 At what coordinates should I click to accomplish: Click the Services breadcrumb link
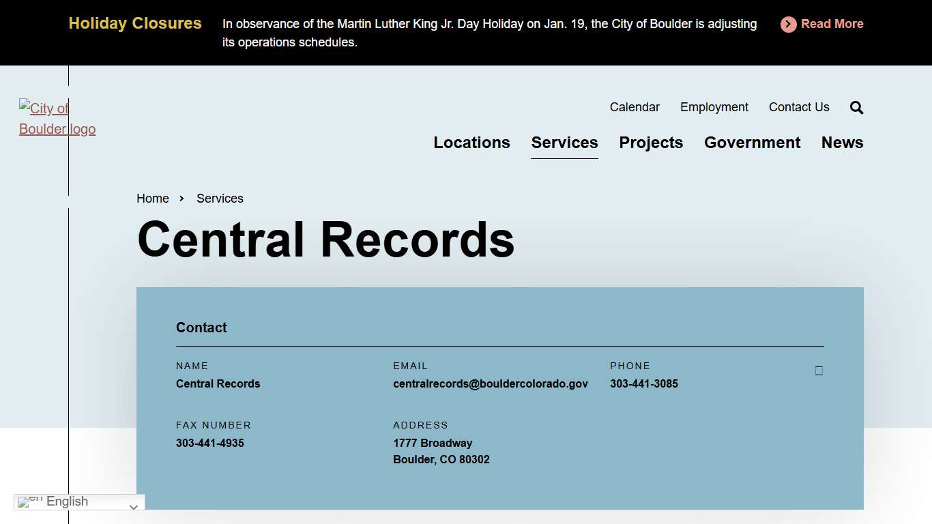point(220,199)
